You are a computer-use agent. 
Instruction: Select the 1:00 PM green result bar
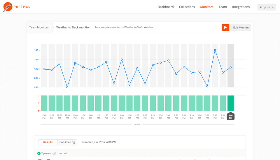pyautogui.click(x=90, y=103)
